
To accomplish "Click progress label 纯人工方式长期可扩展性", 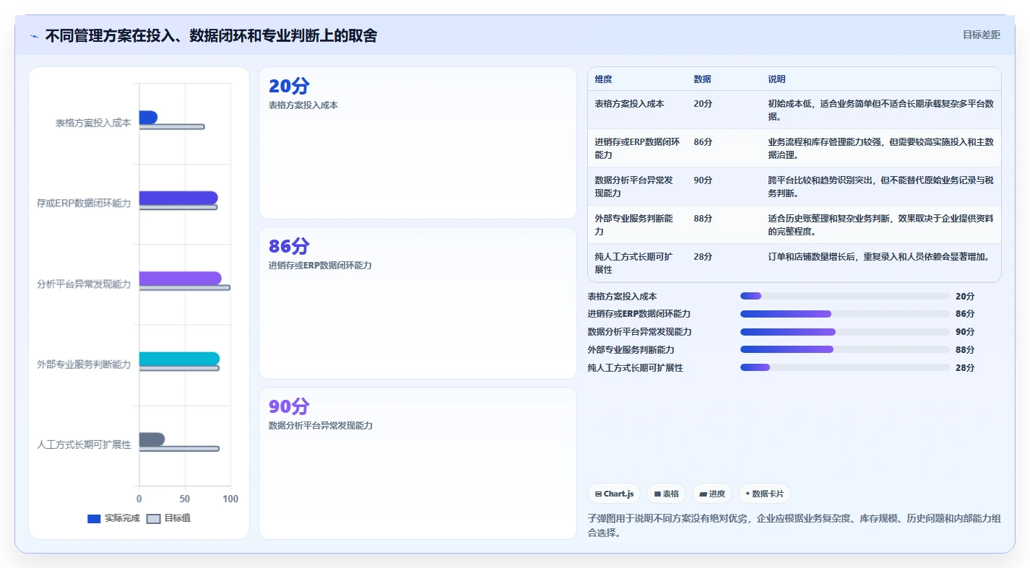I will 636,367.
